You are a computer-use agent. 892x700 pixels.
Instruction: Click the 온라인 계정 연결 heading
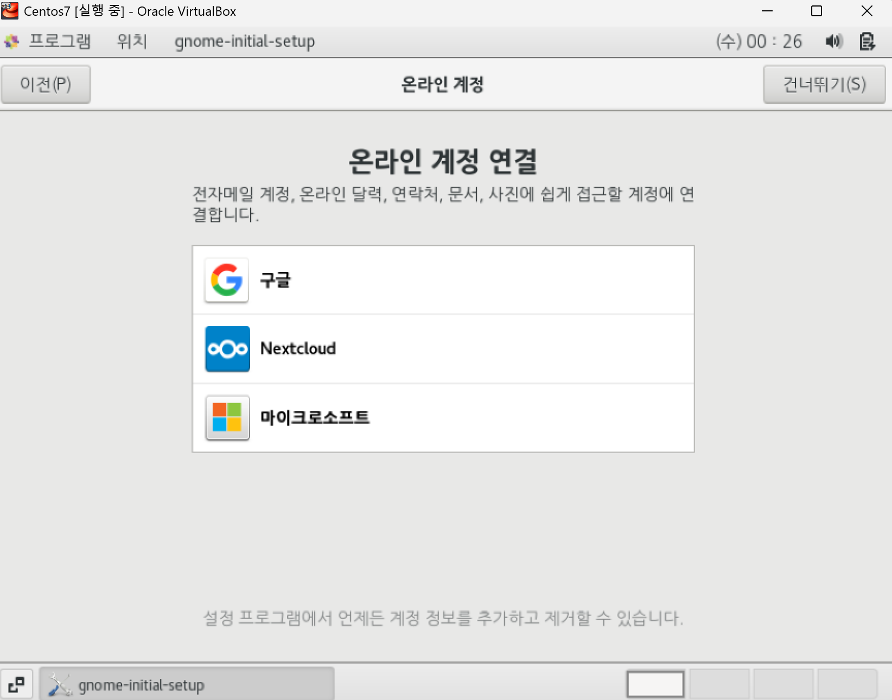(x=443, y=162)
